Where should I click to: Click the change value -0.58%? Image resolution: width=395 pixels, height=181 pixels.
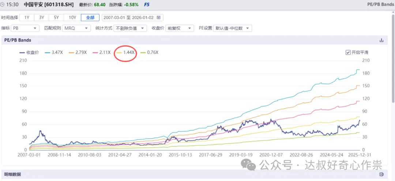click(131, 4)
